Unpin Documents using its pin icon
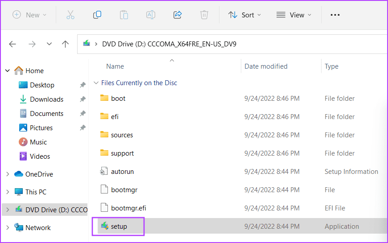The width and height of the screenshot is (388, 243). click(83, 114)
